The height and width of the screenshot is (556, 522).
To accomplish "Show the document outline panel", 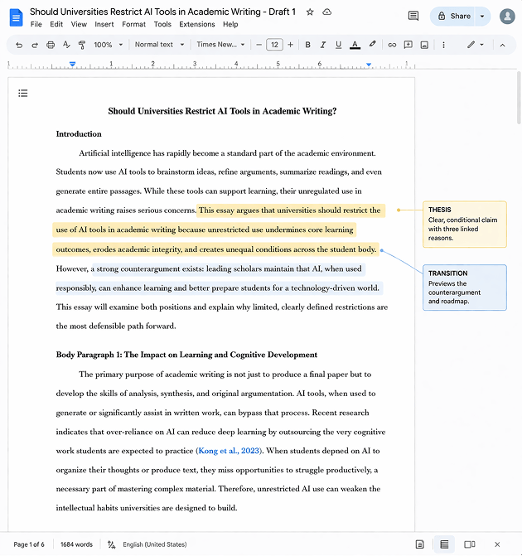I will point(23,94).
